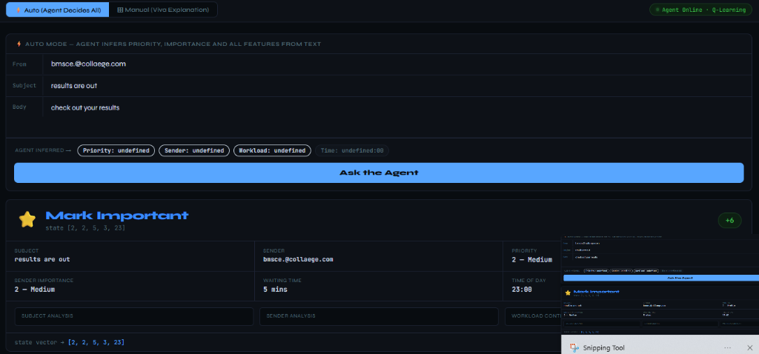This screenshot has width=759, height=354.
Task: Click the green +6 reward badge
Action: coord(729,221)
